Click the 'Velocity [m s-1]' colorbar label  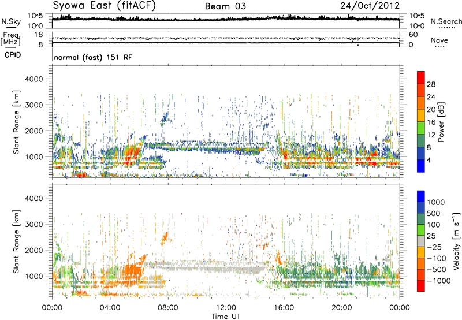(x=456, y=241)
